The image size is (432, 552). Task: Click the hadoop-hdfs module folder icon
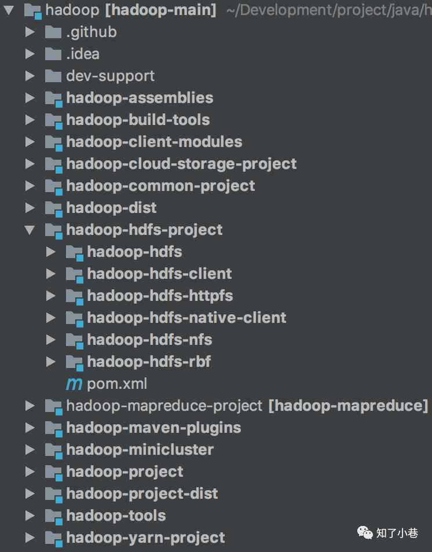(x=74, y=252)
